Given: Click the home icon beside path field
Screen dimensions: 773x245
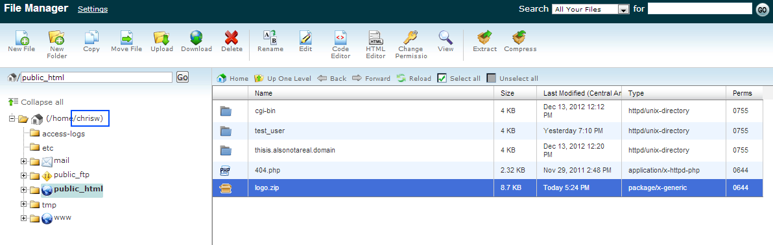Looking at the screenshot, I should click(12, 77).
